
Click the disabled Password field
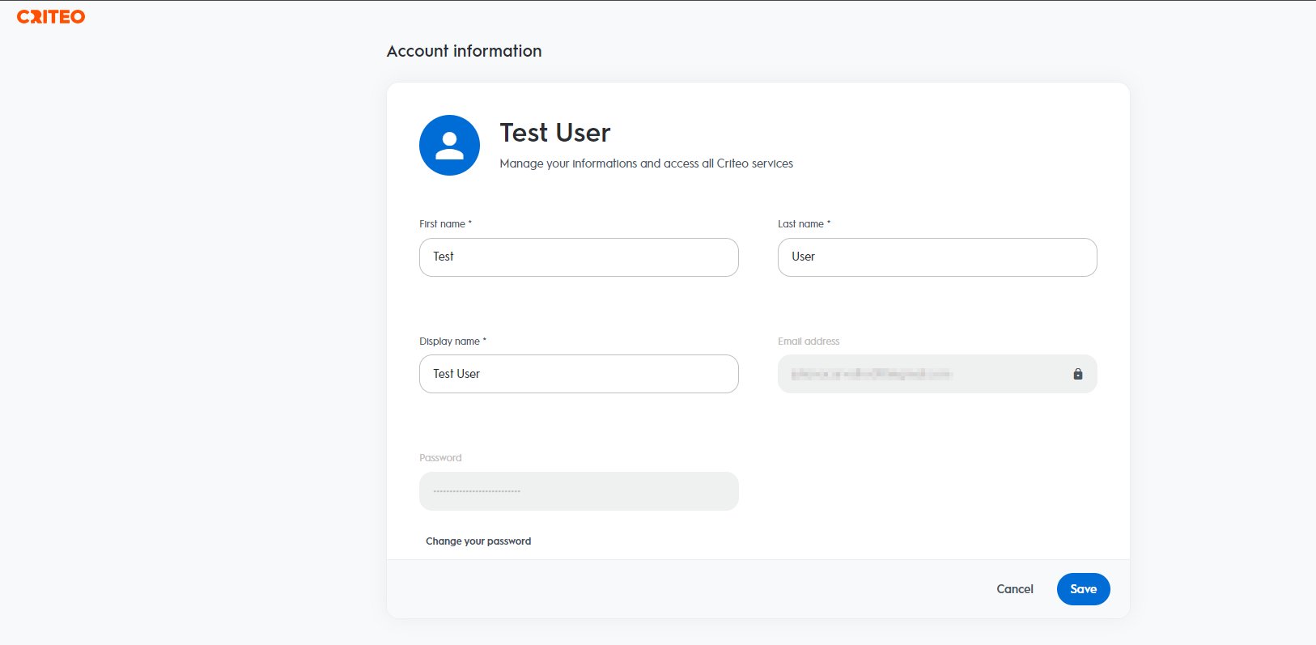(579, 491)
